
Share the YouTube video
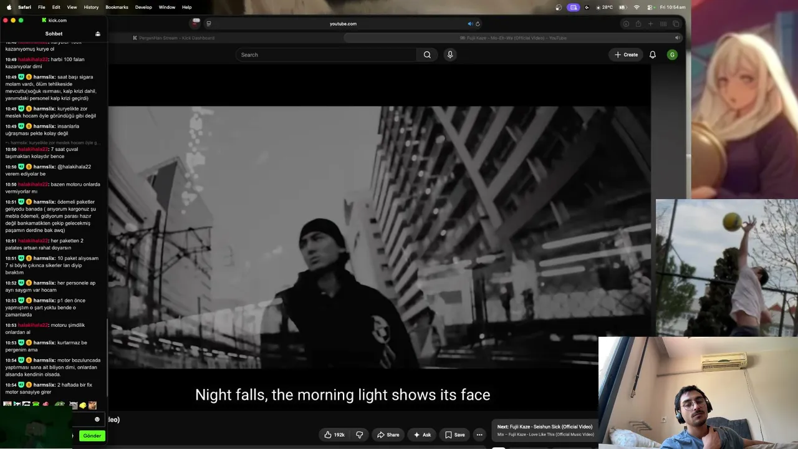click(x=388, y=435)
